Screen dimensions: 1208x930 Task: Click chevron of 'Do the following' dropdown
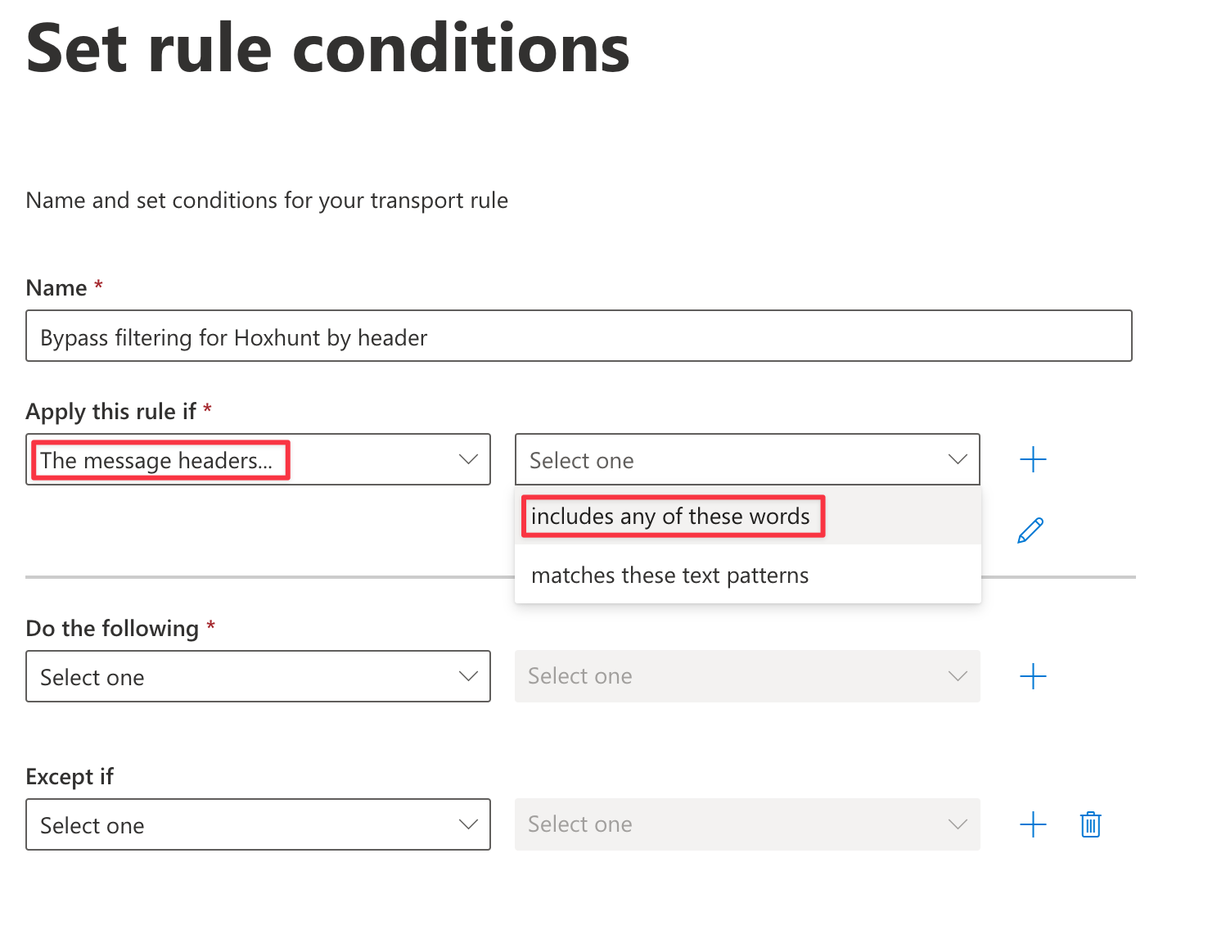[468, 676]
